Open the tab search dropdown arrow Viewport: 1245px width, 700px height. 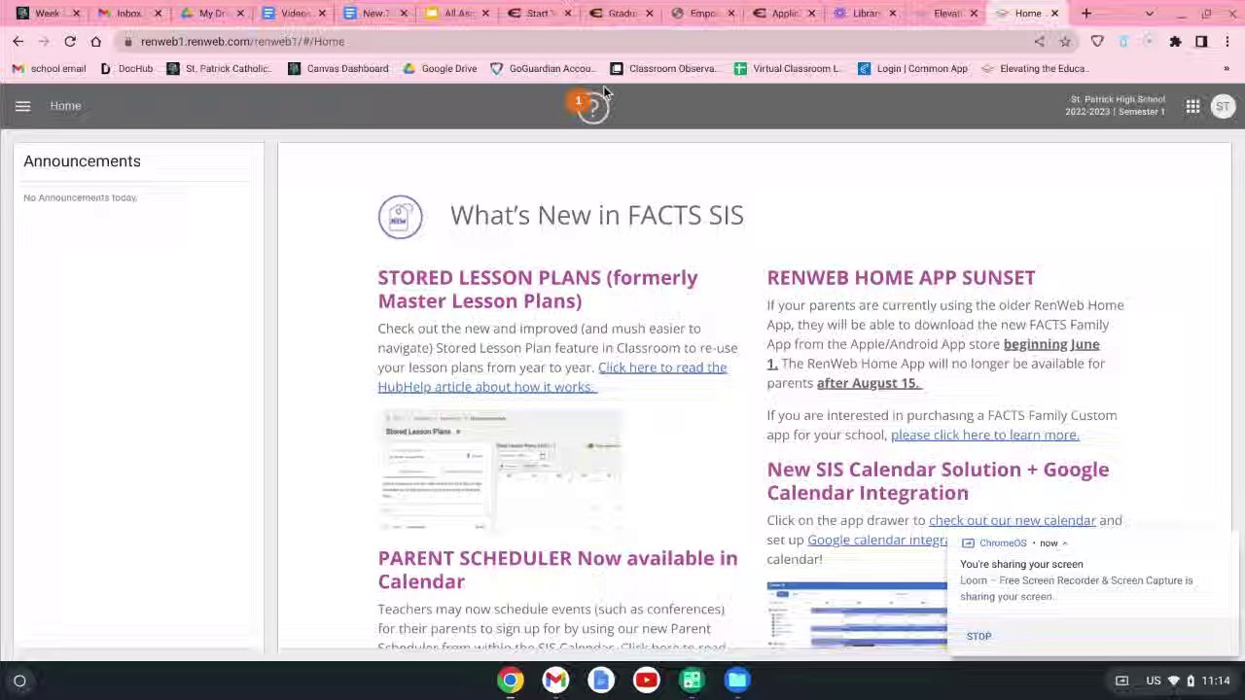[x=1150, y=14]
